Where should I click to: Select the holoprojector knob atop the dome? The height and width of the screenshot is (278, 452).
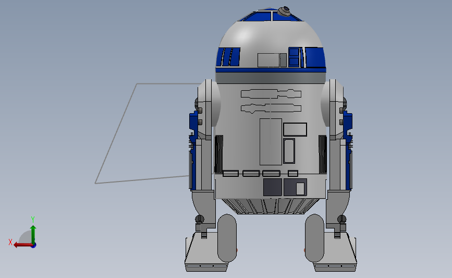[284, 11]
